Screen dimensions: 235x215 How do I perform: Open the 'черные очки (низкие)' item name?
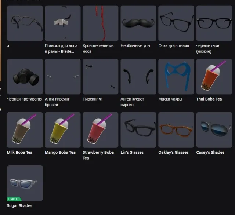208,48
